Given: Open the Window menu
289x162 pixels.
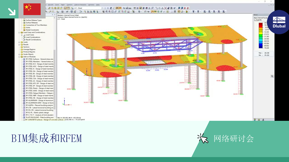Looking at the screenshot, I should [91, 5].
